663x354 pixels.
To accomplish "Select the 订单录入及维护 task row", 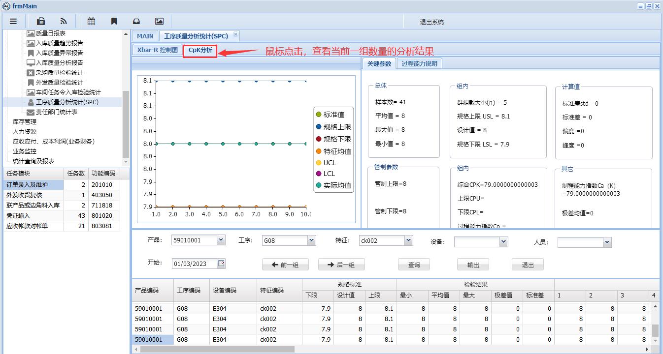I will click(x=62, y=185).
